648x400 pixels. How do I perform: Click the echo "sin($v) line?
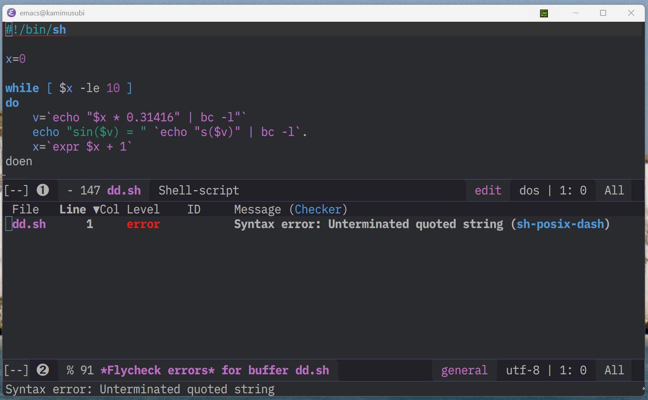click(170, 132)
